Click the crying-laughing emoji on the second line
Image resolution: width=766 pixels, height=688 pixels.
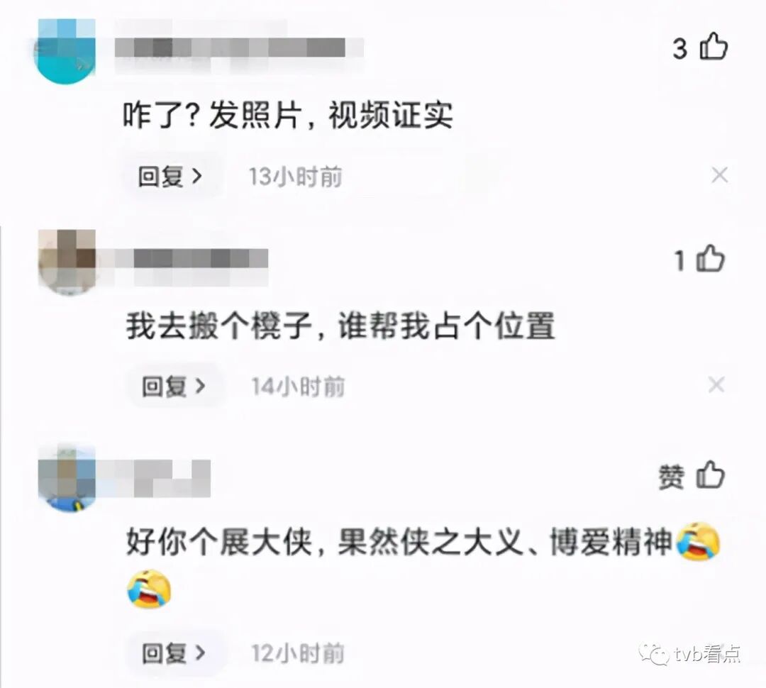(x=149, y=589)
